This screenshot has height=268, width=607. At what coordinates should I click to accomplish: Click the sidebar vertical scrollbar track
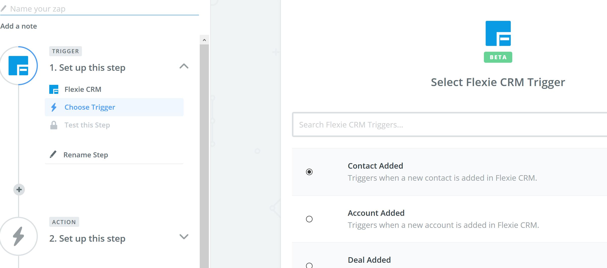click(204, 156)
